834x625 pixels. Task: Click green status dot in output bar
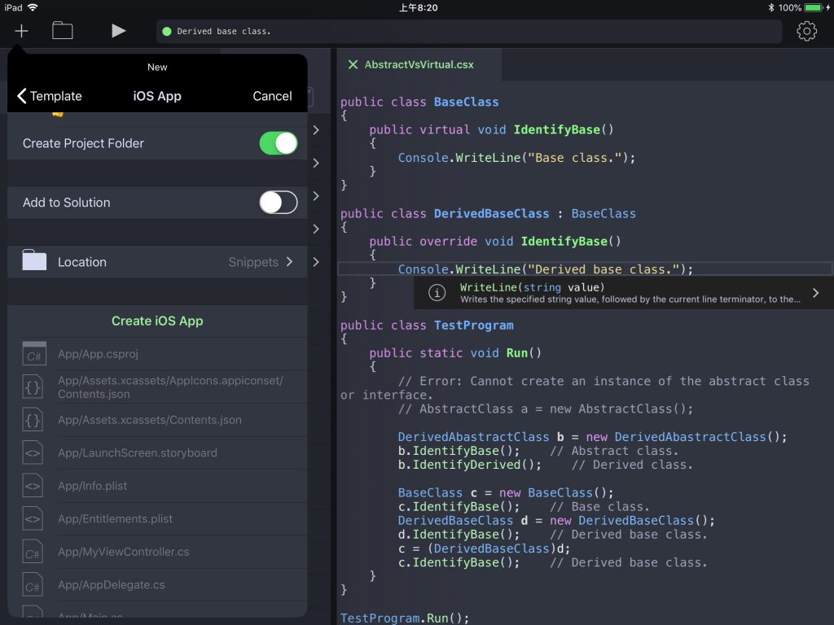(166, 32)
